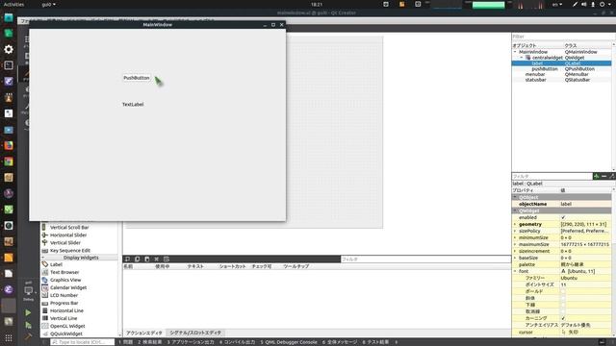616x346 pixels.
Task: Select the Vertical Slider widget
Action: coord(62,243)
